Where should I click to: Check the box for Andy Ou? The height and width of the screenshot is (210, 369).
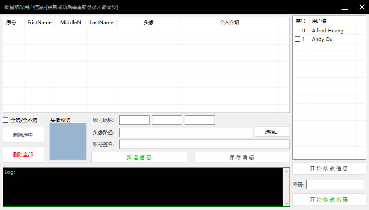pyautogui.click(x=297, y=39)
